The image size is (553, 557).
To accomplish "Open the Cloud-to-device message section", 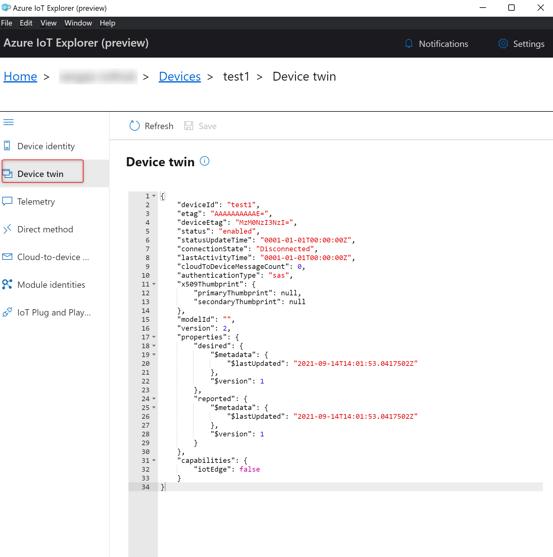I will tap(54, 257).
